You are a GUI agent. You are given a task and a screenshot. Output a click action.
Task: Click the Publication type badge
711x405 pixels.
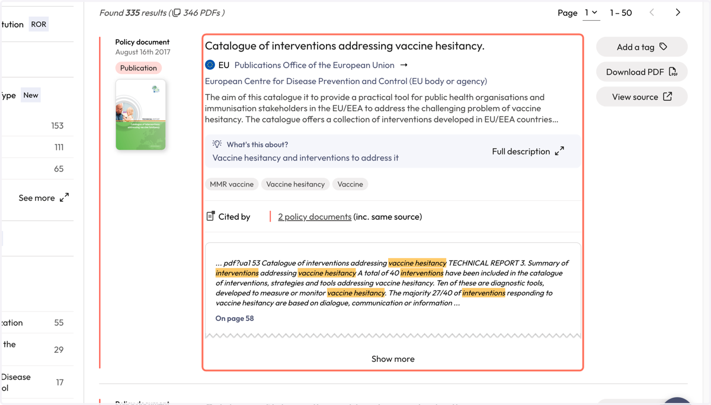point(138,68)
